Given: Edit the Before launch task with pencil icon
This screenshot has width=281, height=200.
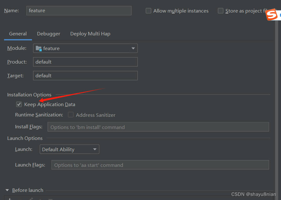Looking at the screenshot, I should (x=31, y=199).
